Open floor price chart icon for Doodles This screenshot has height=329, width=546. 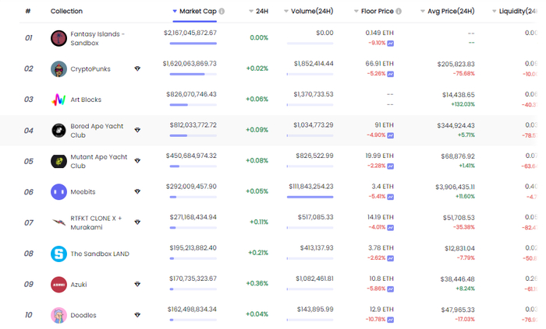391,320
